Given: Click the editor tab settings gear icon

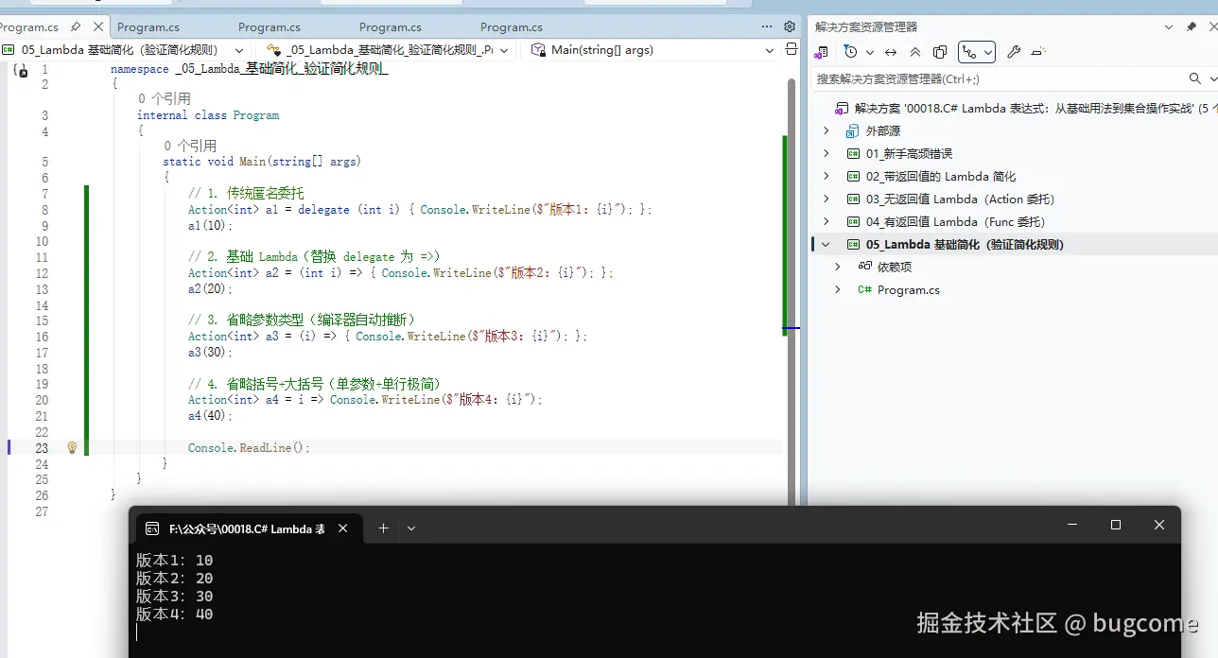Looking at the screenshot, I should (790, 26).
